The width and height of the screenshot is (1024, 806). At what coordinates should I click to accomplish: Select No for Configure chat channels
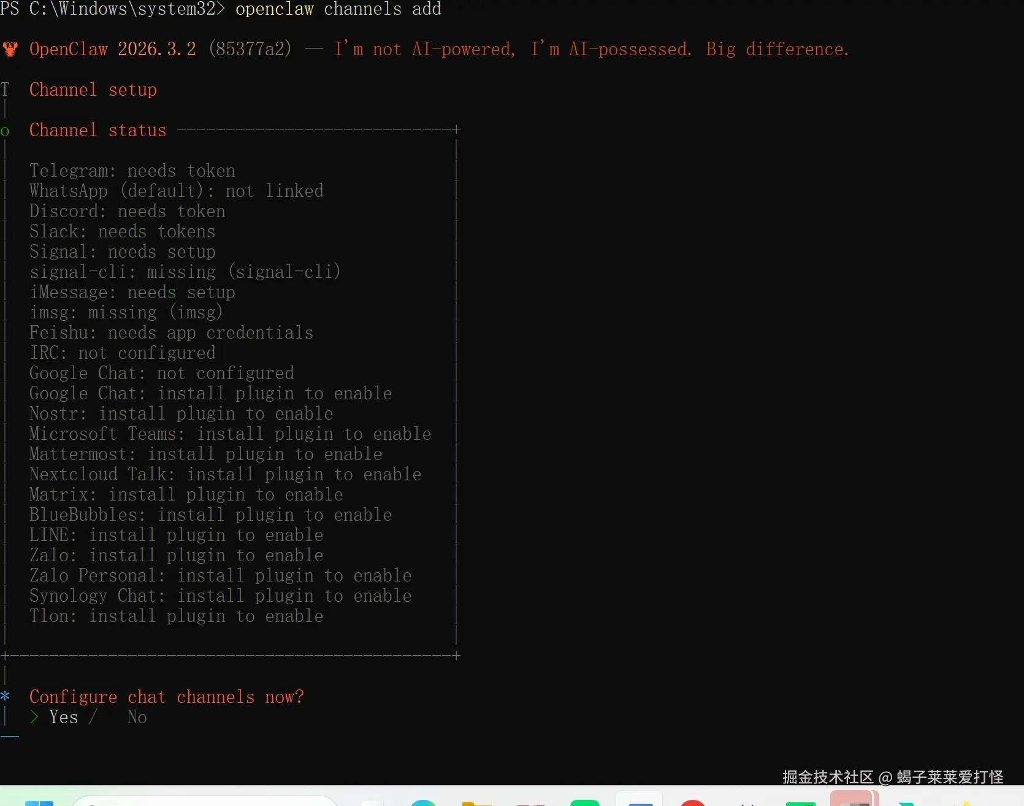(x=137, y=717)
